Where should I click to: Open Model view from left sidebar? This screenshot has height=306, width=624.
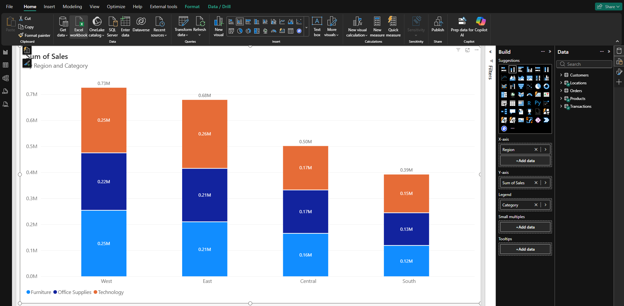[x=6, y=78]
